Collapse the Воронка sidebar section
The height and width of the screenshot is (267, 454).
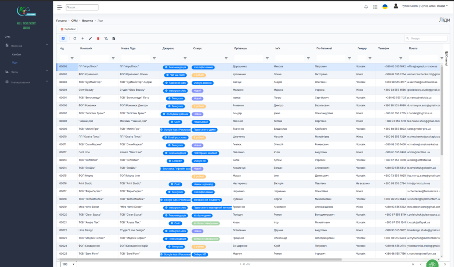click(x=47, y=46)
